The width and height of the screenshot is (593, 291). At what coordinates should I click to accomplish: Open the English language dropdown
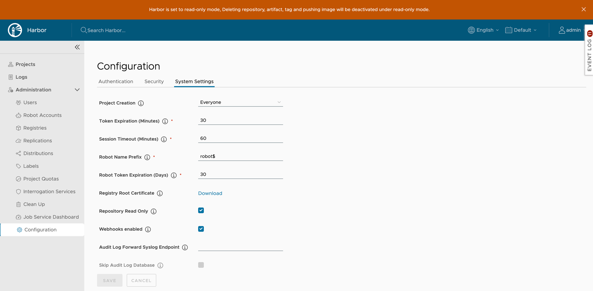click(x=483, y=30)
